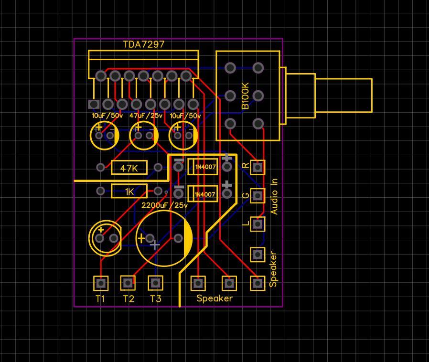Select the 2200uF capacitor positive pad
Image resolution: width=429 pixels, height=362 pixels.
click(x=150, y=238)
